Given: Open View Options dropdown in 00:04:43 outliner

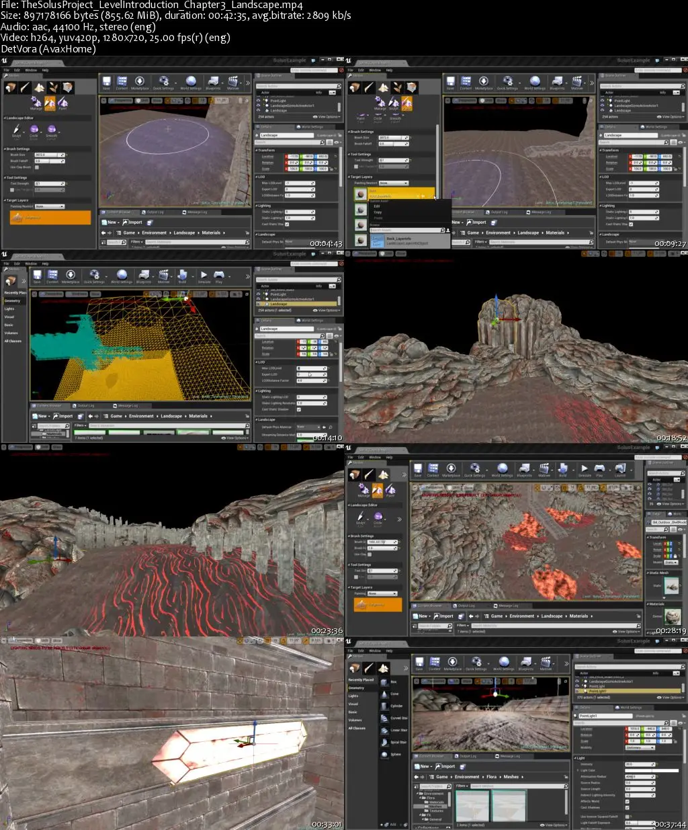Looking at the screenshot, I should click(x=328, y=116).
